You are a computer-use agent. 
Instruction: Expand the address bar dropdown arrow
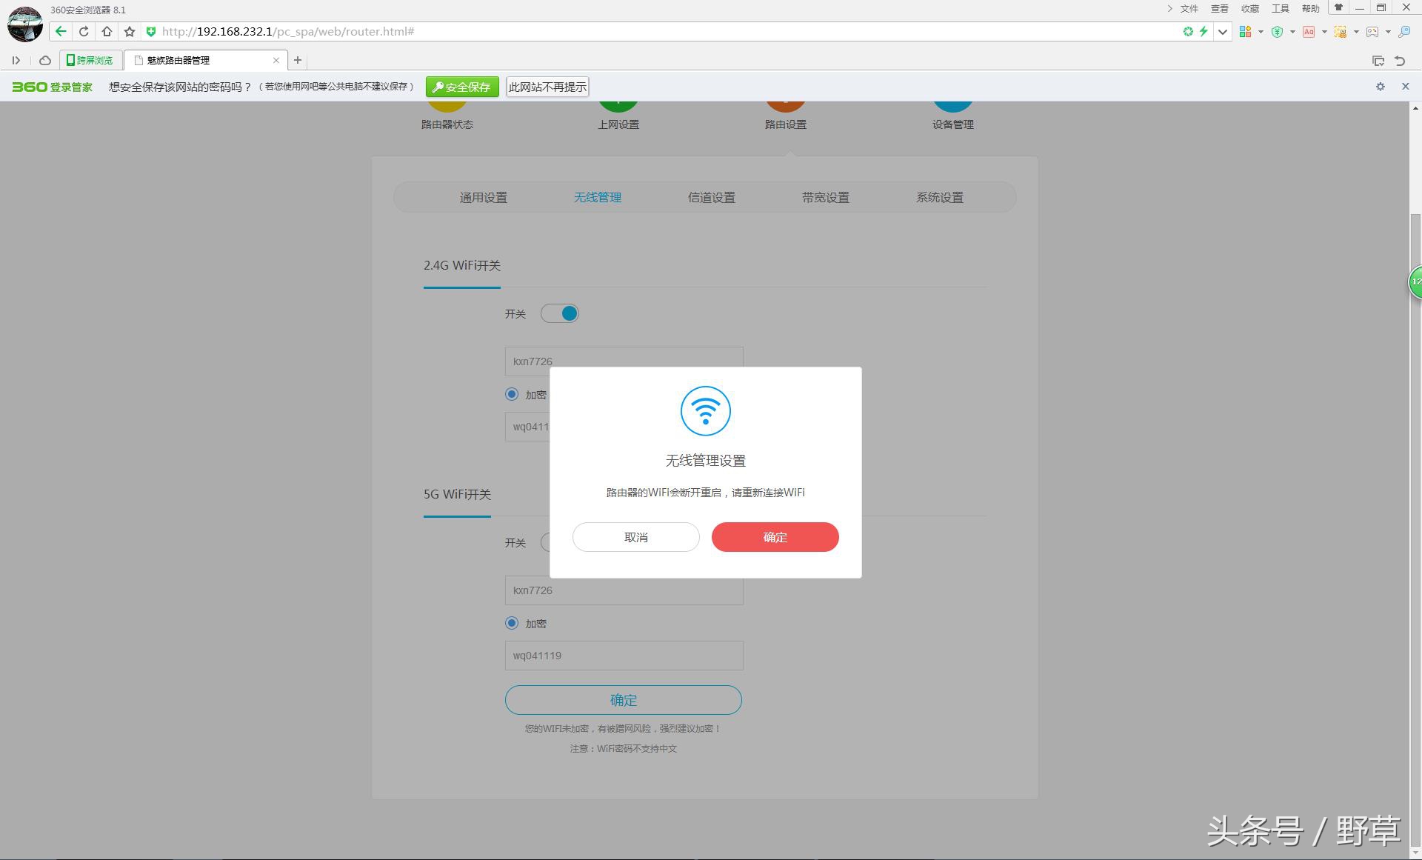(1223, 31)
